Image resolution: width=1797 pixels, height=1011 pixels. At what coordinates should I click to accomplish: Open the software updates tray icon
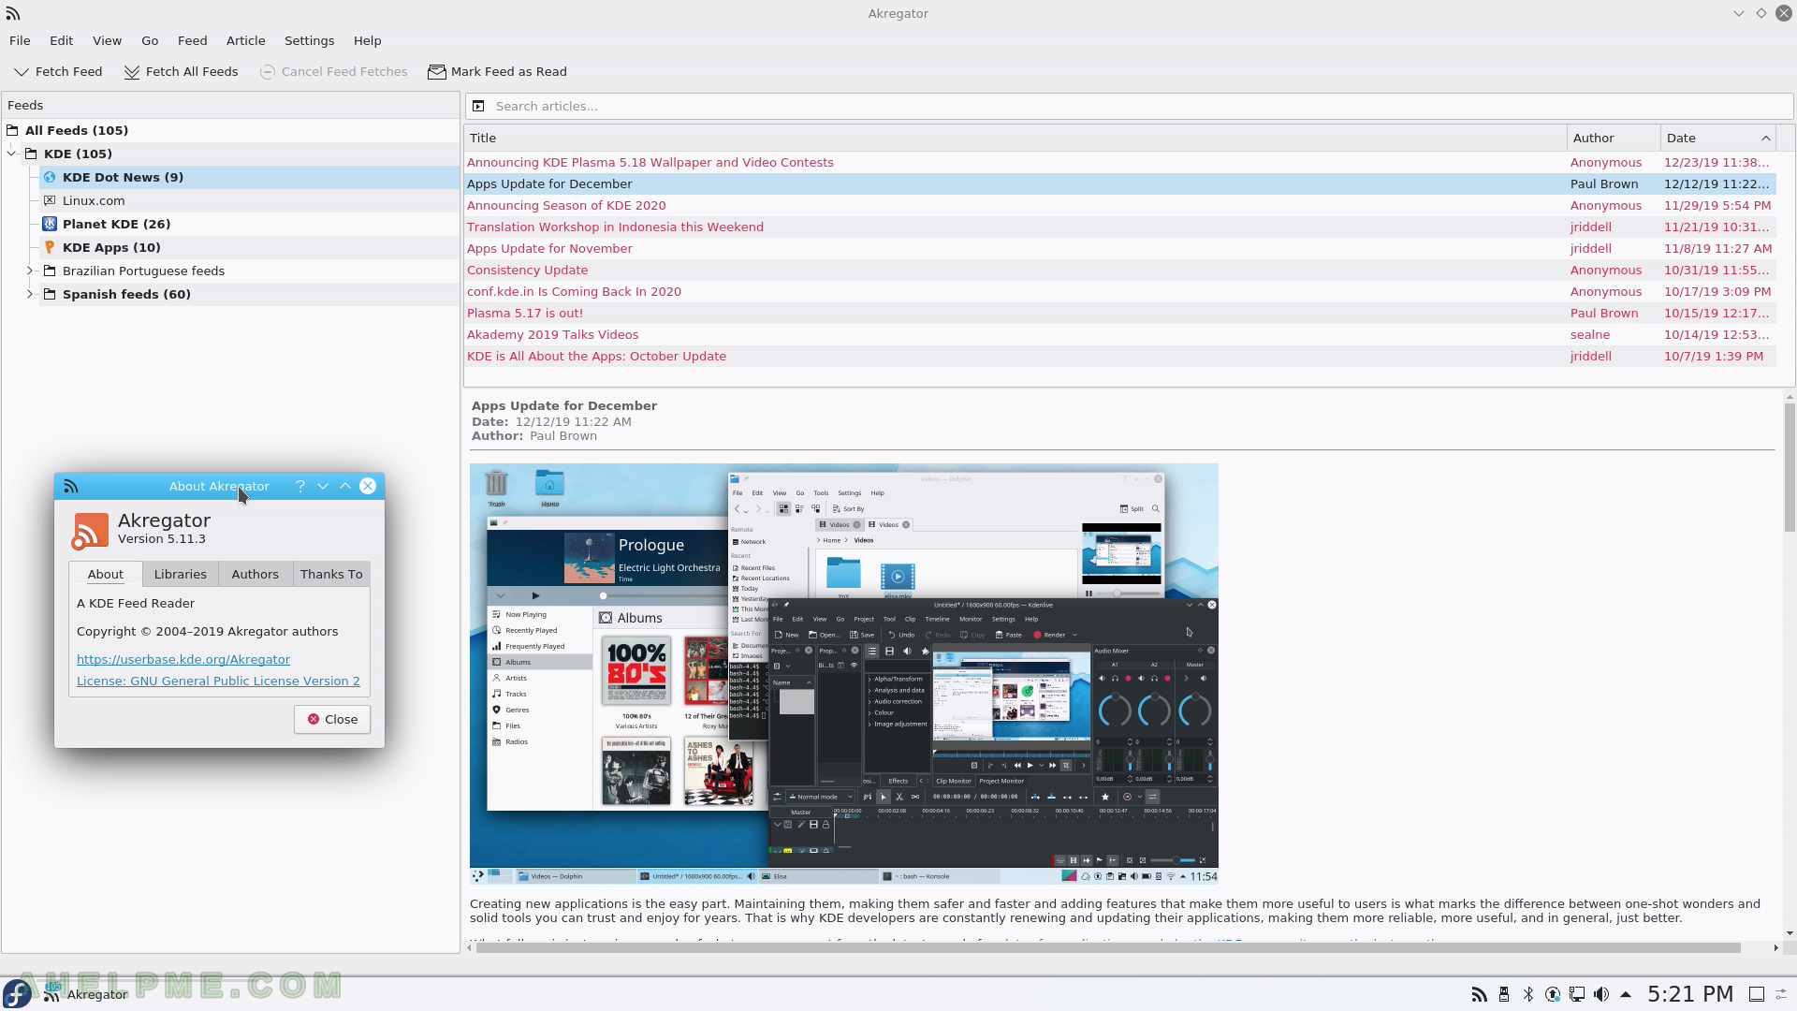tap(1552, 994)
